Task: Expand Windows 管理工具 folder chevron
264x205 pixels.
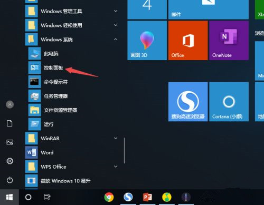Action: click(x=116, y=11)
